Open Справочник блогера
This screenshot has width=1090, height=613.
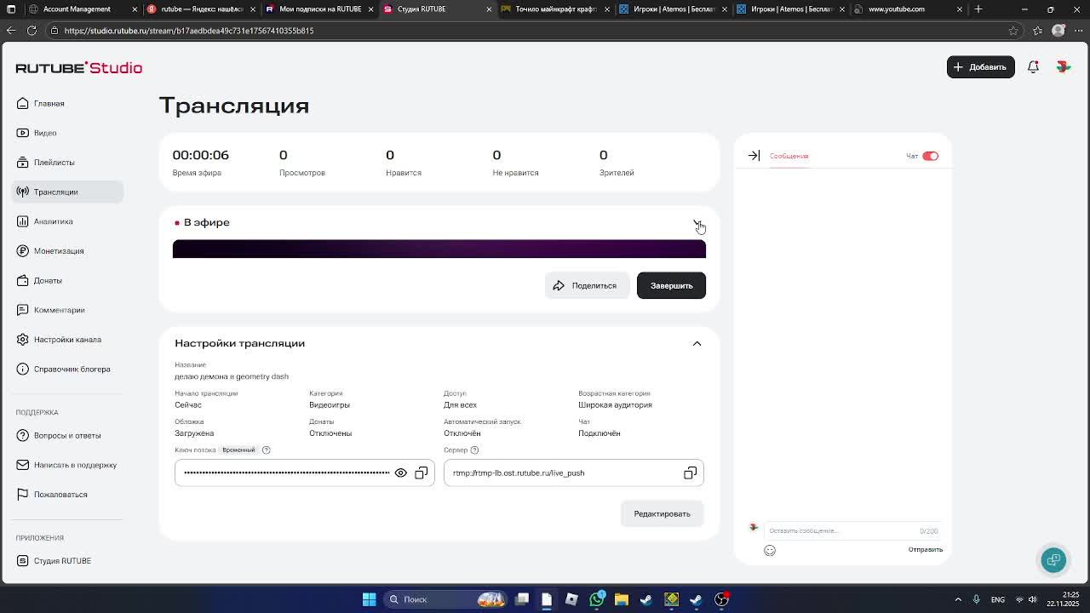(68, 369)
